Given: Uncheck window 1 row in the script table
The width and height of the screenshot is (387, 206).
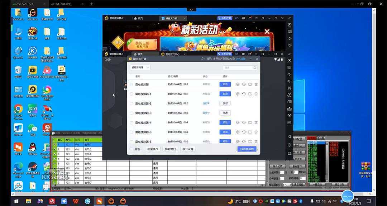Looking at the screenshot, I should (55, 144).
